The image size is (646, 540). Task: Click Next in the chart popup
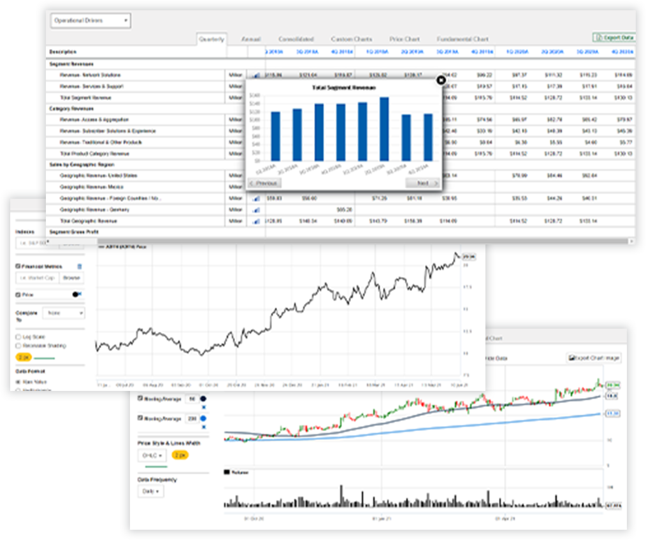pyautogui.click(x=423, y=183)
